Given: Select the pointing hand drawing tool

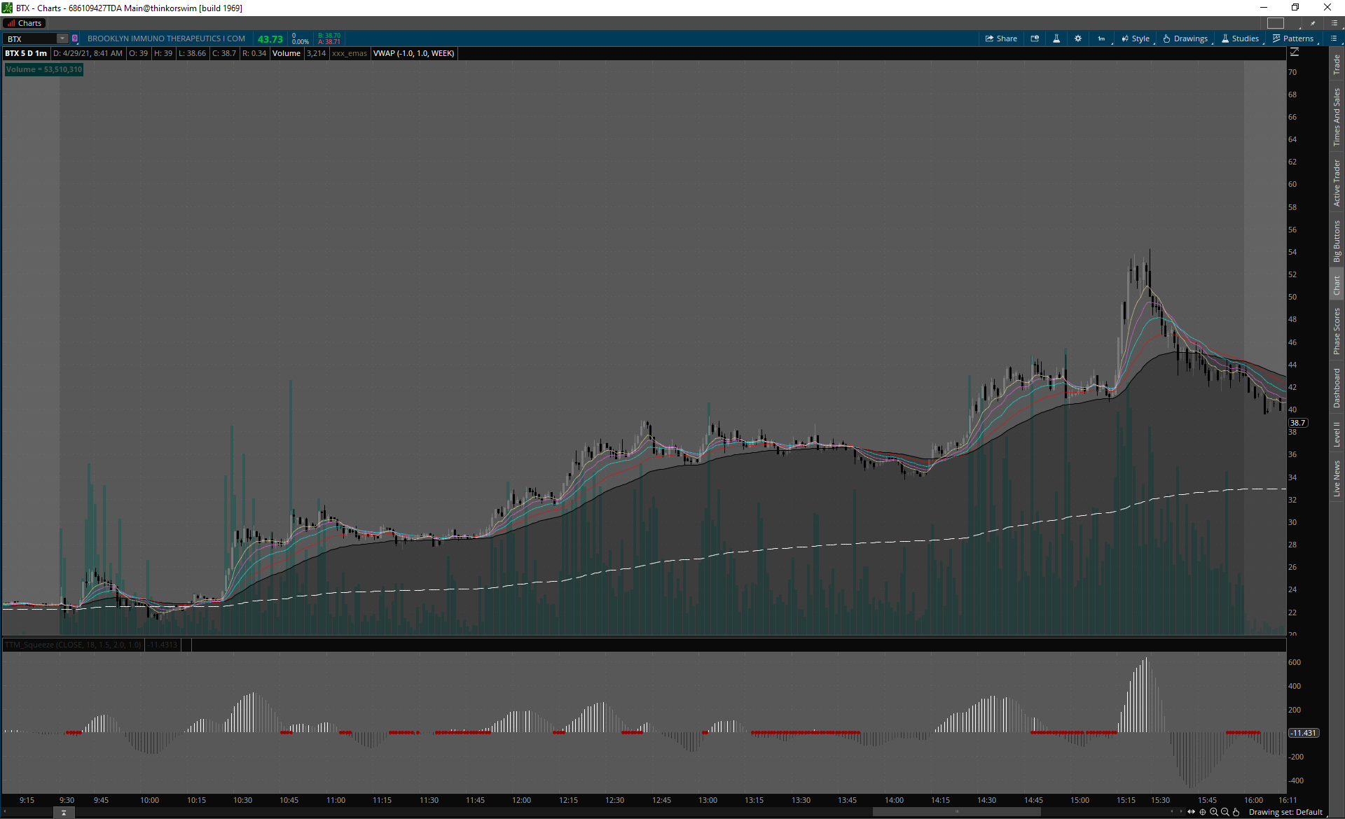Looking at the screenshot, I should click(1236, 812).
